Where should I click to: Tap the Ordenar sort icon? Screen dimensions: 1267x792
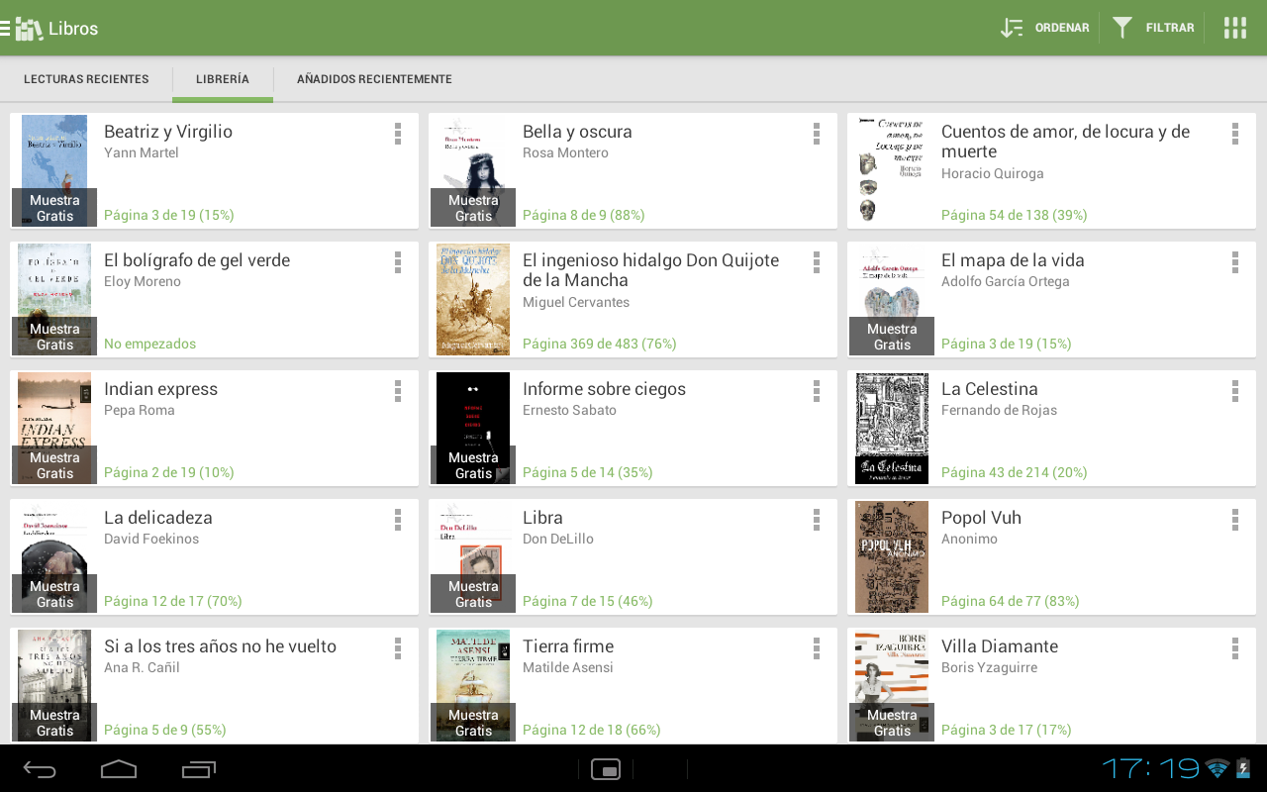coord(1012,28)
